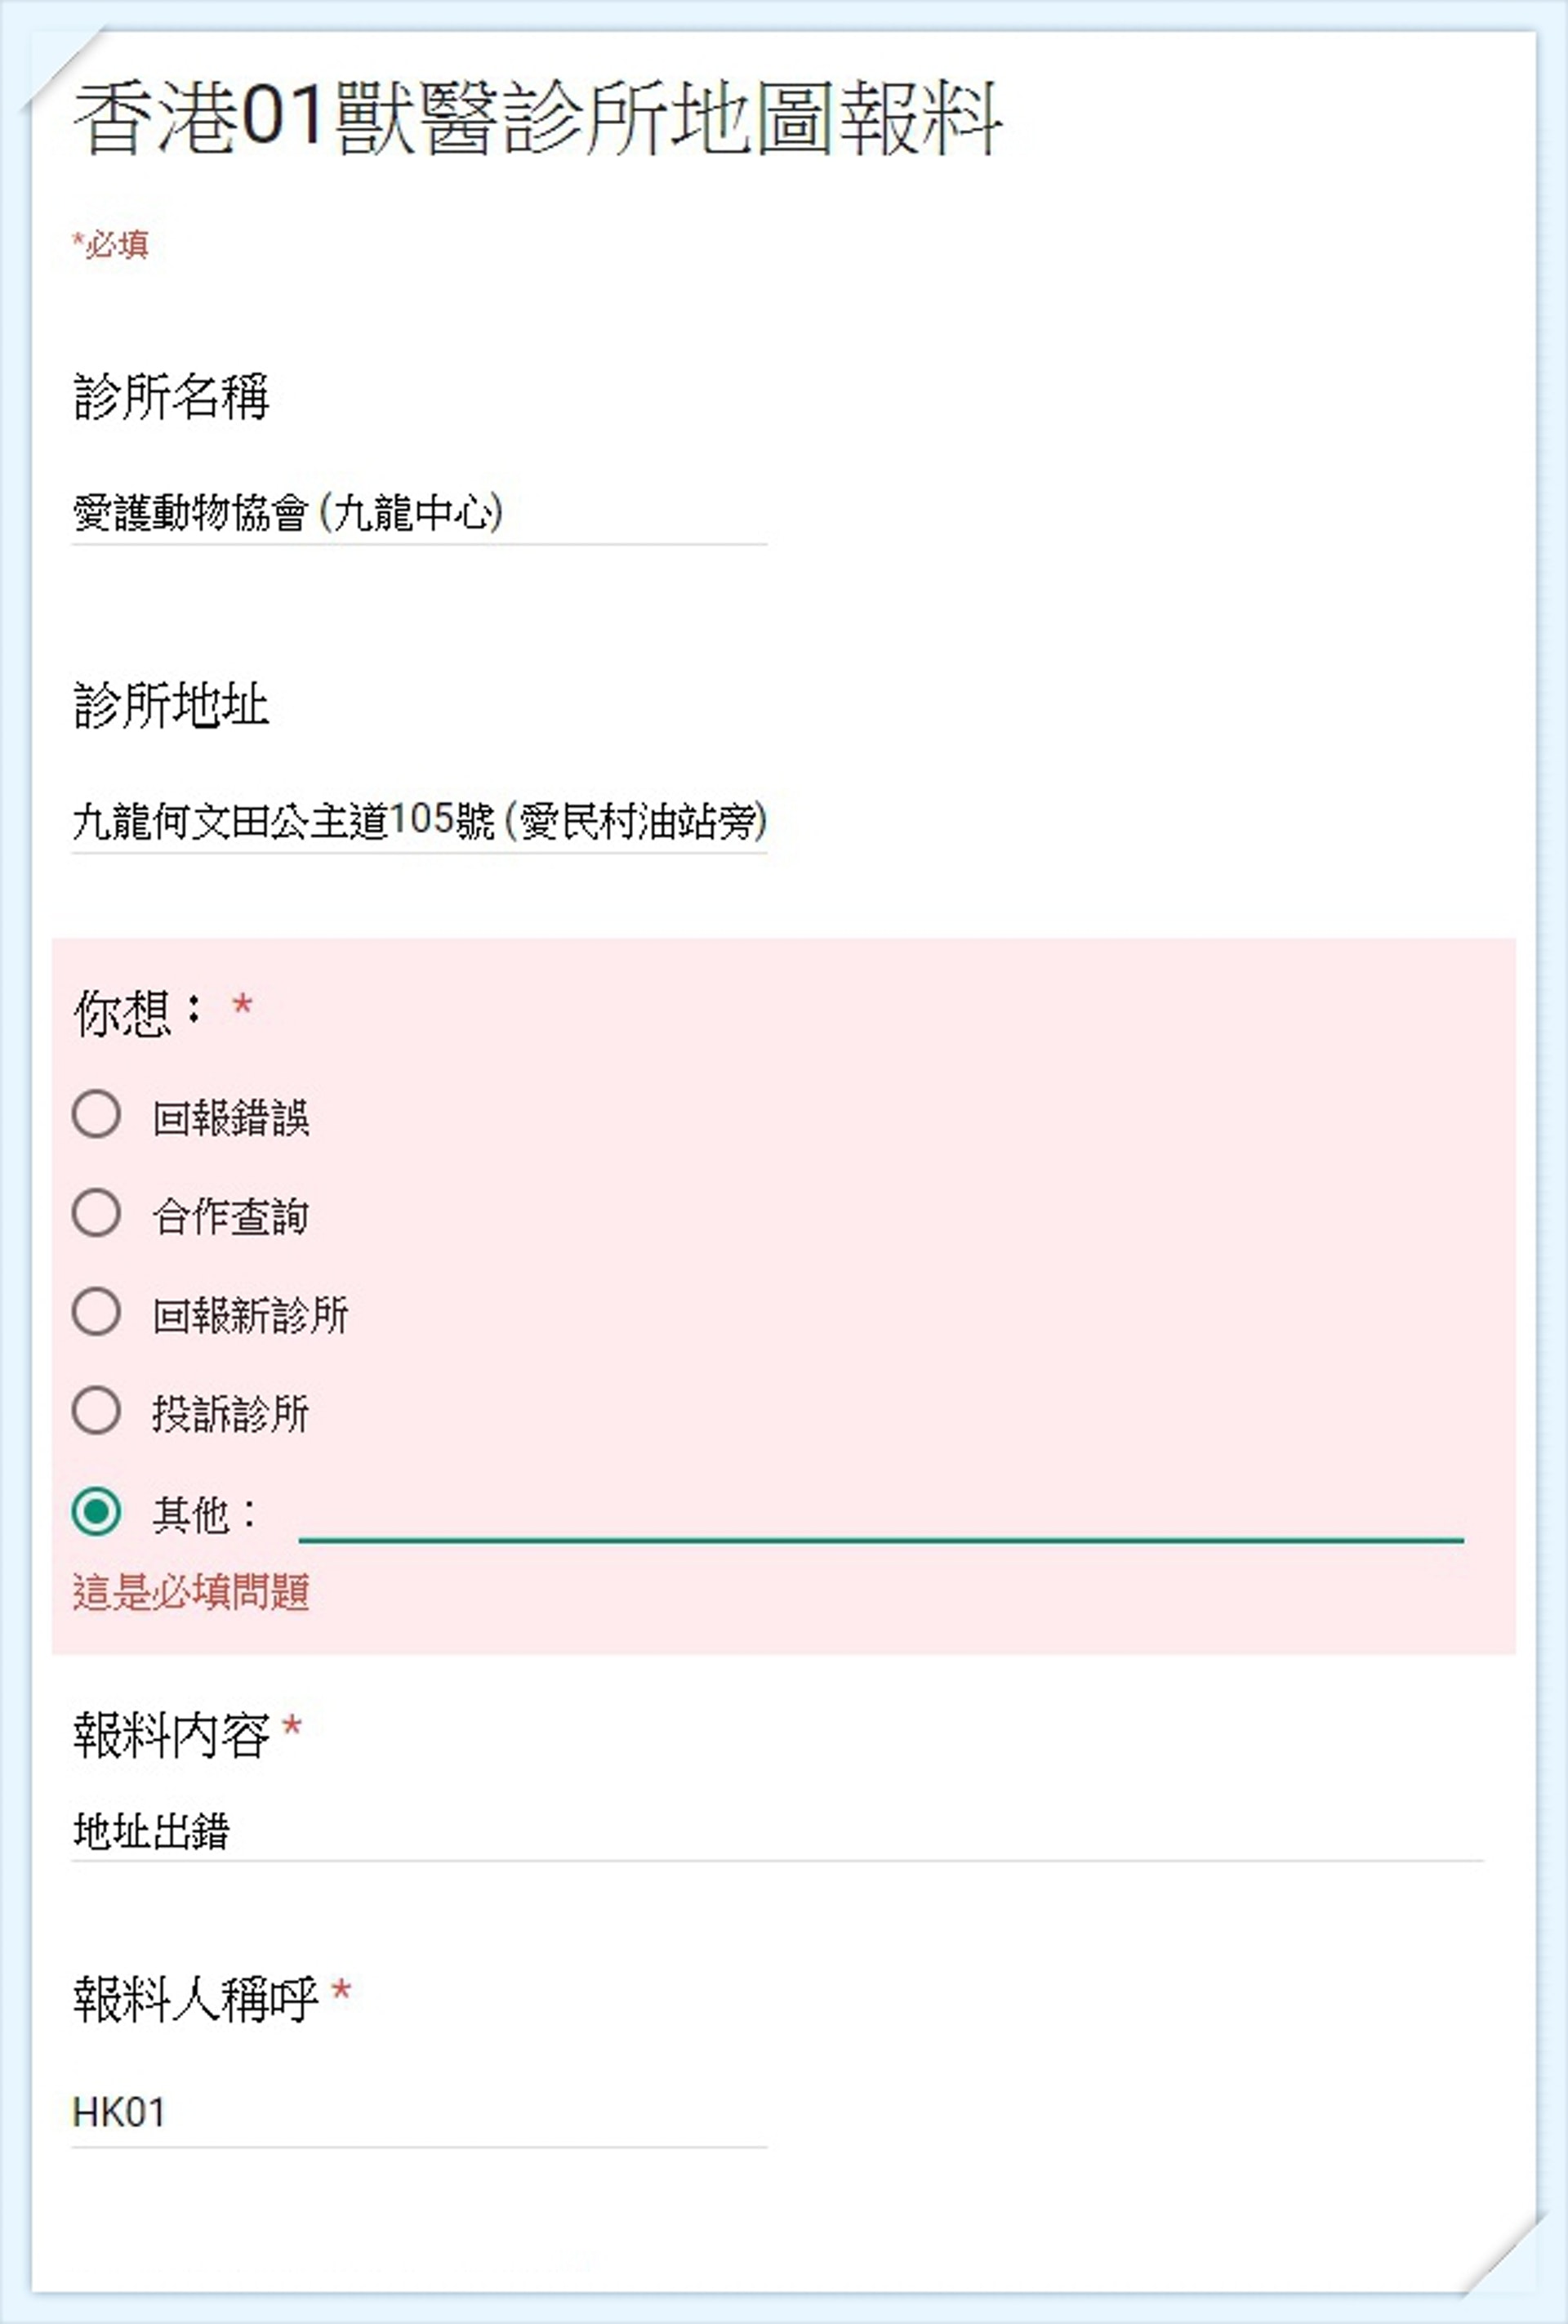Click the 診所地址 section heading
The width and height of the screenshot is (1568, 2324).
(175, 703)
